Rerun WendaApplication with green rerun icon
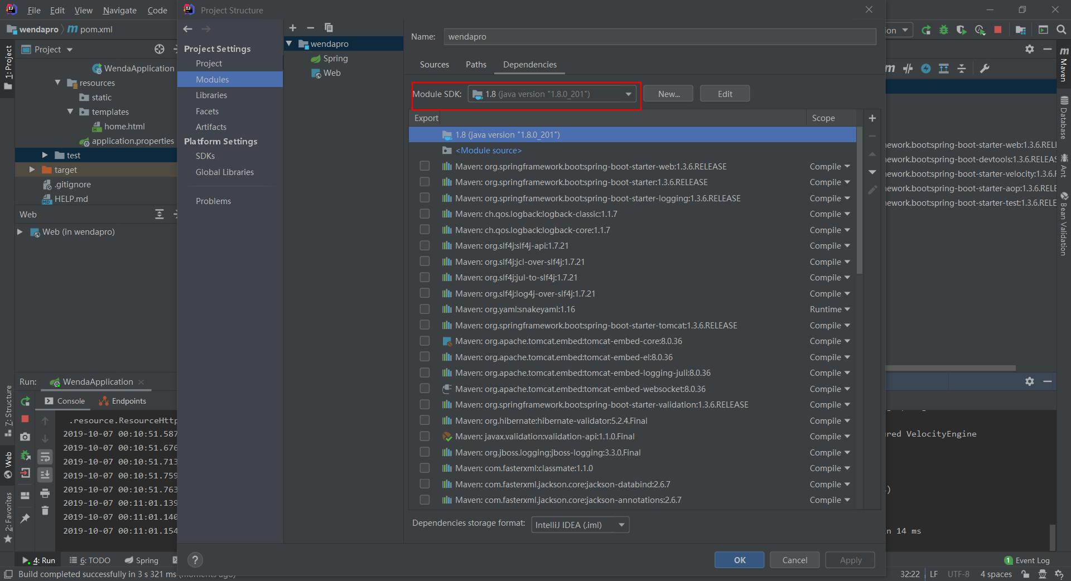 (x=25, y=401)
